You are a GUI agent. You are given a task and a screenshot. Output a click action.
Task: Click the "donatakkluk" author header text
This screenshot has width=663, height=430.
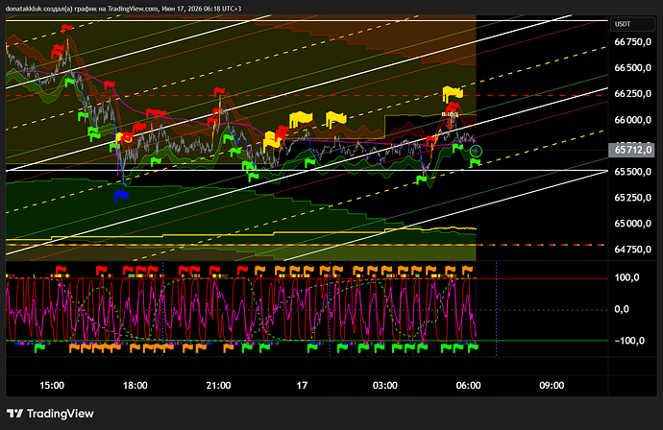(23, 9)
